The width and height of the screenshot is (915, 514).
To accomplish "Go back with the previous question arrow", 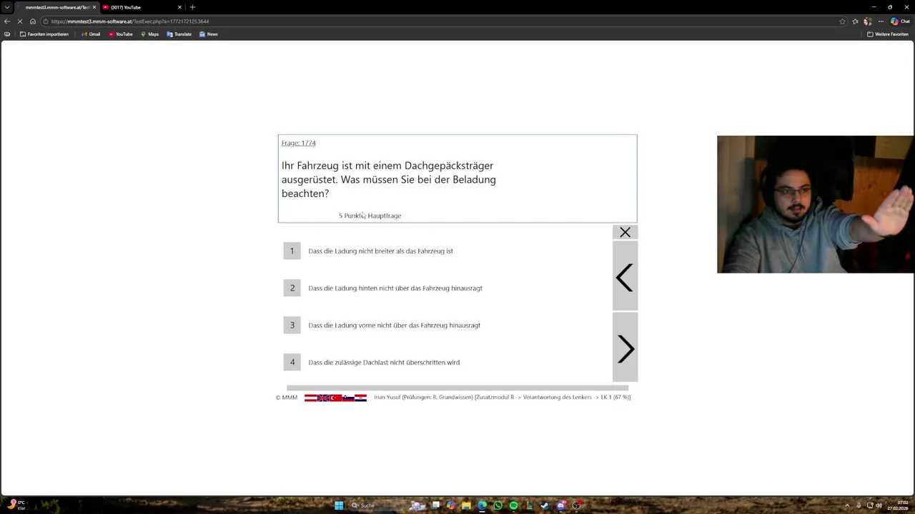I will [x=625, y=277].
